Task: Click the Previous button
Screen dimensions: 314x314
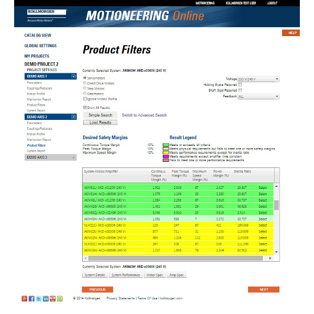Action: [97, 289]
